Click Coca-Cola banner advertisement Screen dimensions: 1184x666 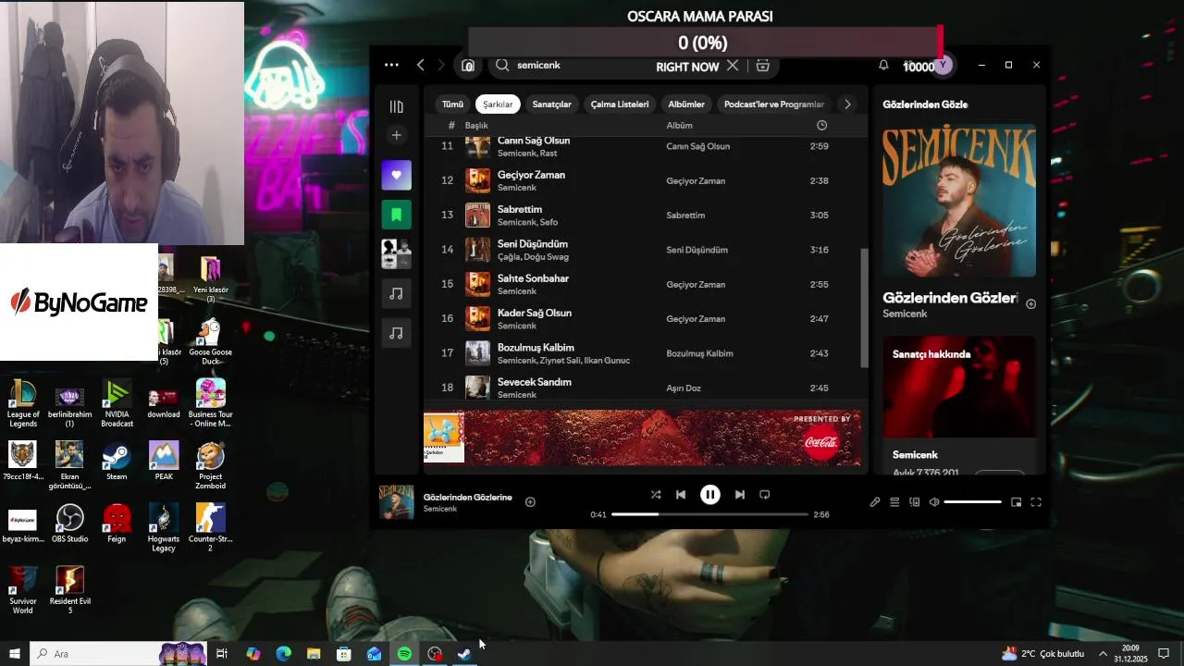point(642,438)
